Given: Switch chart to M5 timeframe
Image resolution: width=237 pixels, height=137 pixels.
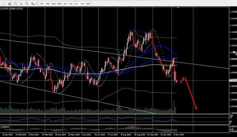Looking at the screenshot, I should pyautogui.click(x=48, y=4).
